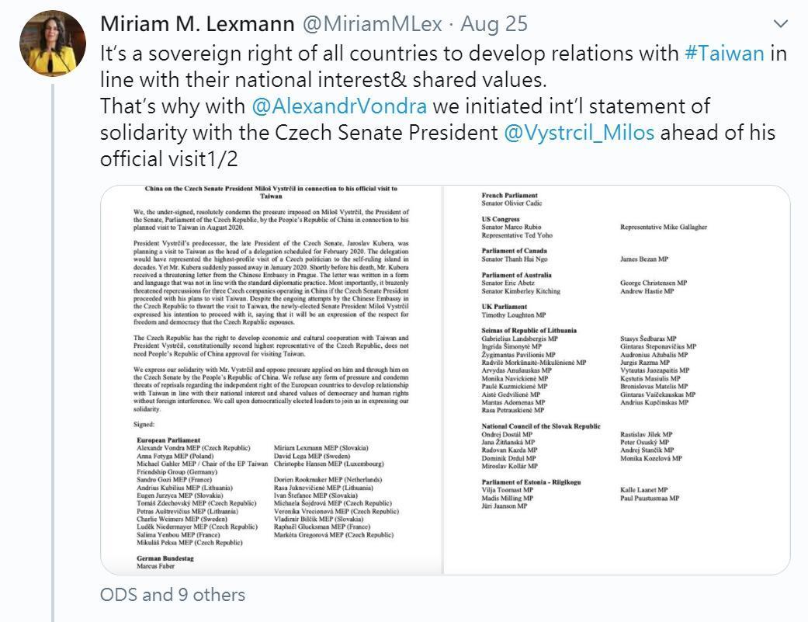Open the #Taiwan hashtag
This screenshot has height=622, width=808.
[724, 54]
